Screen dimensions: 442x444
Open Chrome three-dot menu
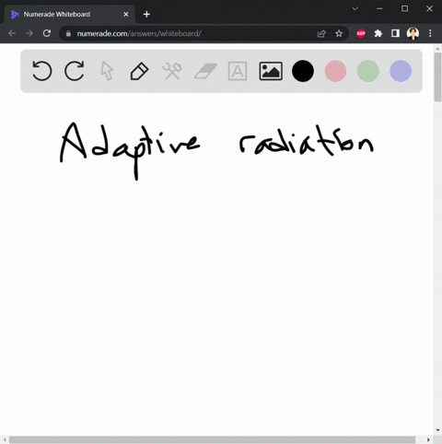coord(430,33)
